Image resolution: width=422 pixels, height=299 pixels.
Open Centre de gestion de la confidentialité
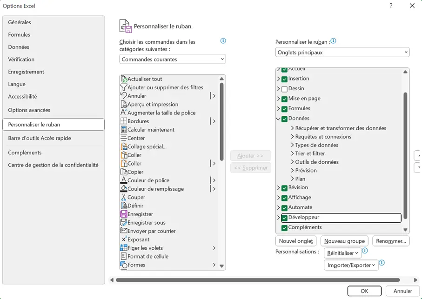54,165
